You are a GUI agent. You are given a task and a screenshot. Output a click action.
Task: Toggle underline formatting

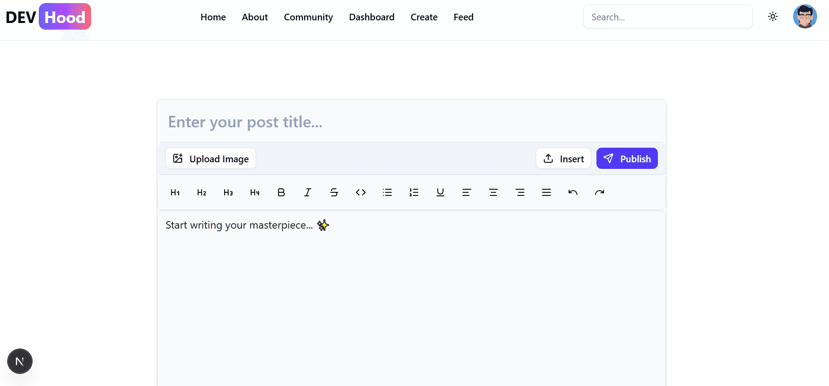pyautogui.click(x=440, y=192)
